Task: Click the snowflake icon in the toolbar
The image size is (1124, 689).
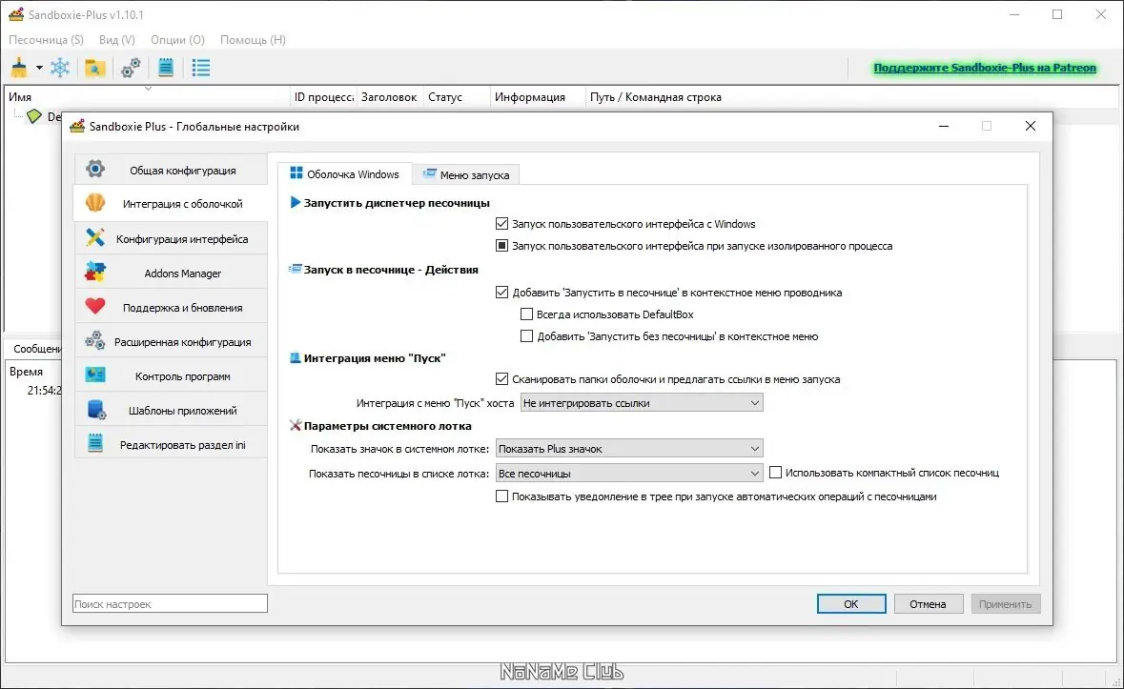Action: pyautogui.click(x=60, y=68)
